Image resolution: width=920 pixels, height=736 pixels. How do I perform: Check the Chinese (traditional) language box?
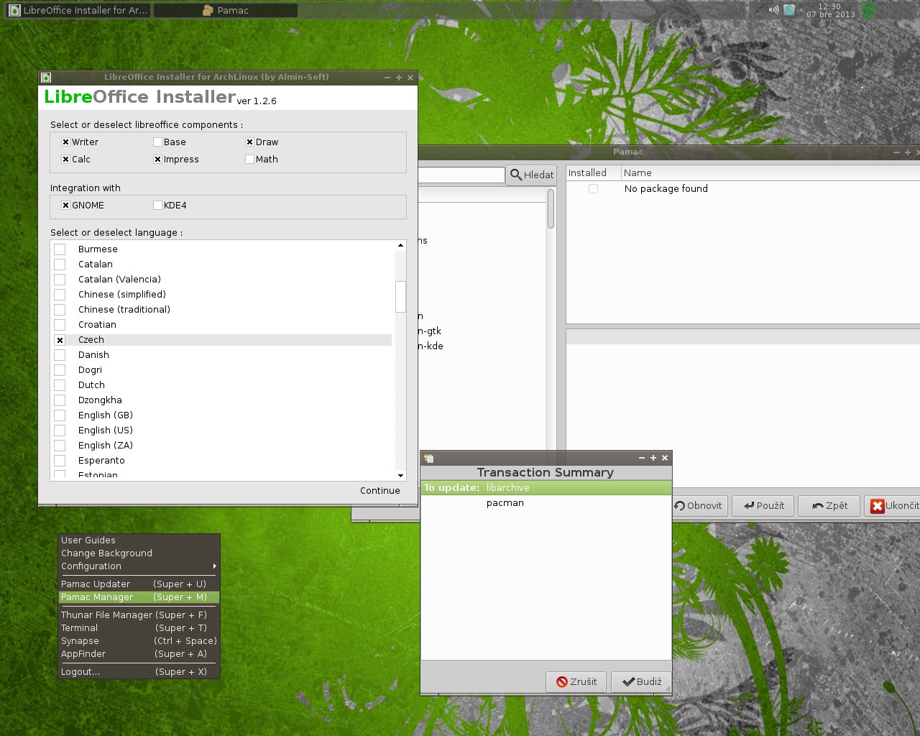tap(60, 310)
